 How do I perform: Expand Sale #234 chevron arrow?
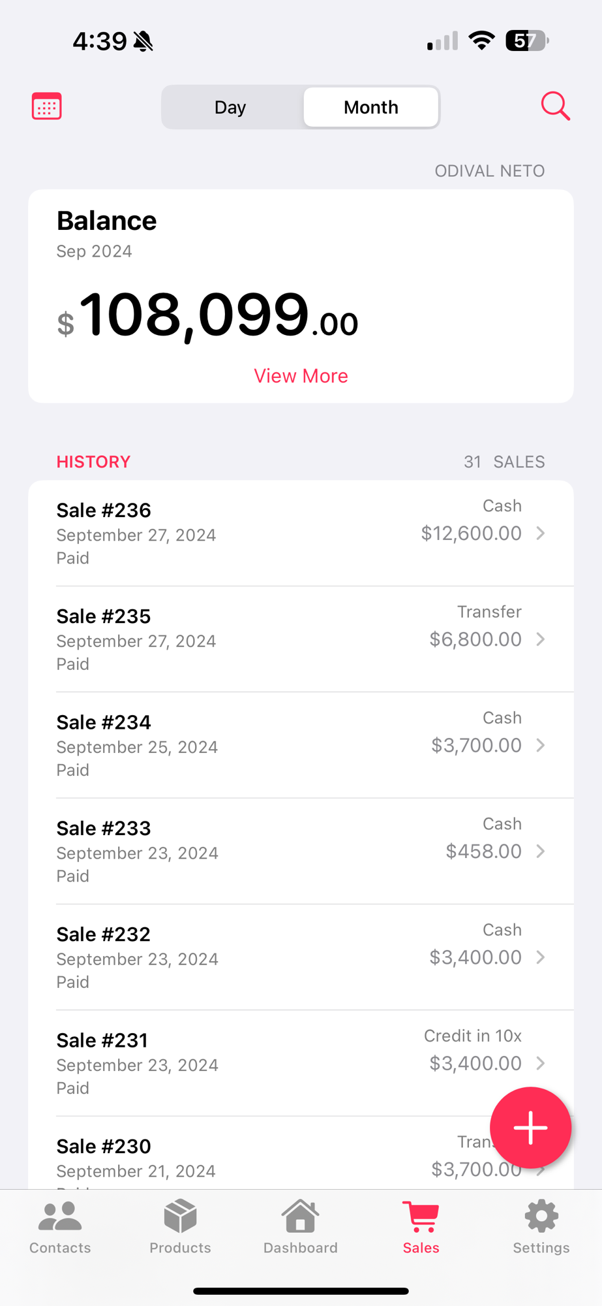tap(541, 745)
